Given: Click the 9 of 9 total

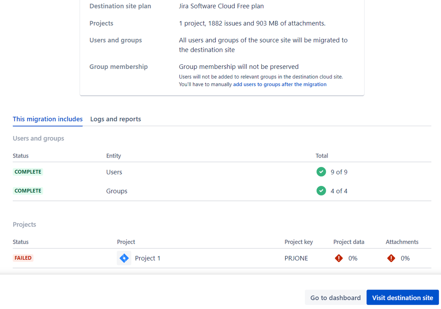Looking at the screenshot, I should (x=339, y=172).
